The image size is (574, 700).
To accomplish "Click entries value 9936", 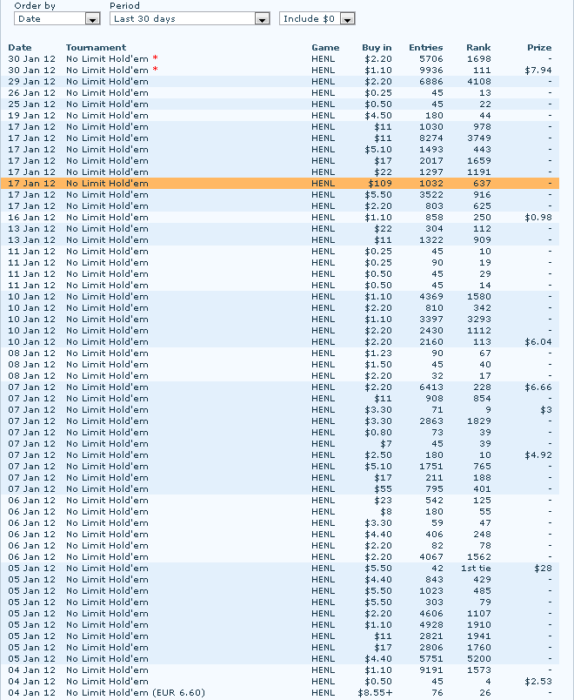I will coord(430,71).
